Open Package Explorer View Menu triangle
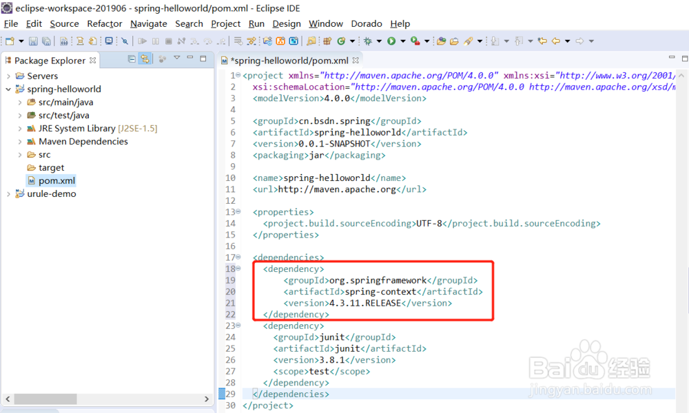Screen dimensions: 689x413 coord(176,58)
